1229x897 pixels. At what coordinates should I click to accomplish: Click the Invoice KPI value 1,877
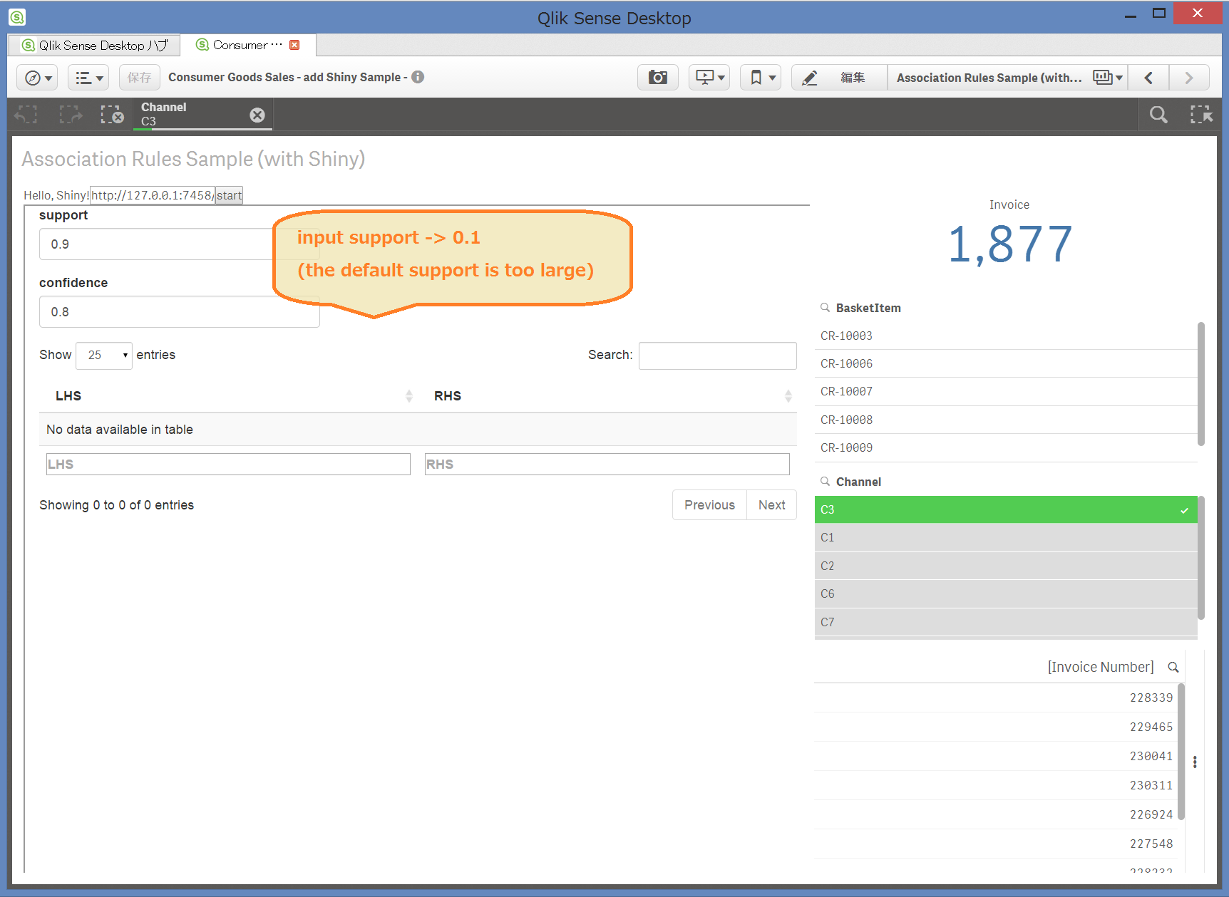coord(1009,244)
